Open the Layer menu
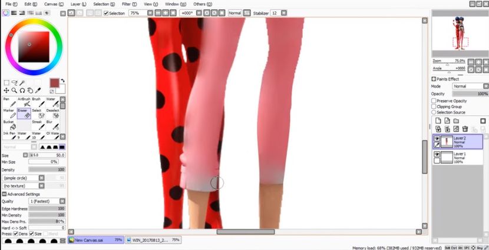 tap(78, 4)
